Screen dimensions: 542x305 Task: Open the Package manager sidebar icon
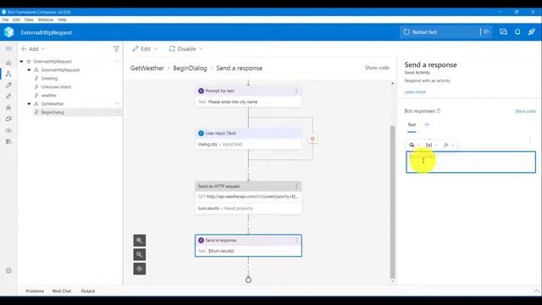coord(8,141)
